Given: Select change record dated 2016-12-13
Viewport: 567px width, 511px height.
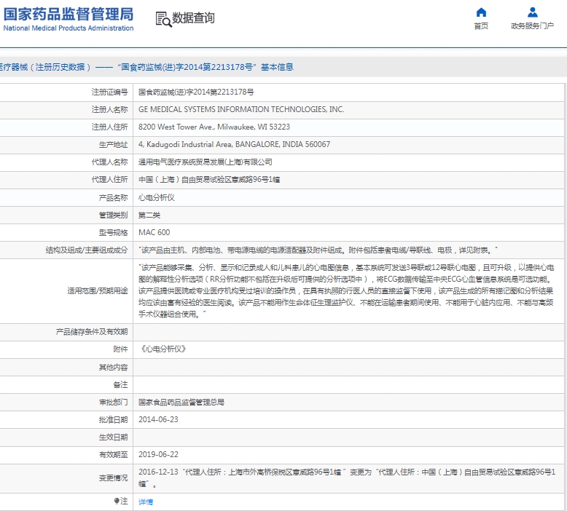Looking at the screenshot, I should (347, 478).
